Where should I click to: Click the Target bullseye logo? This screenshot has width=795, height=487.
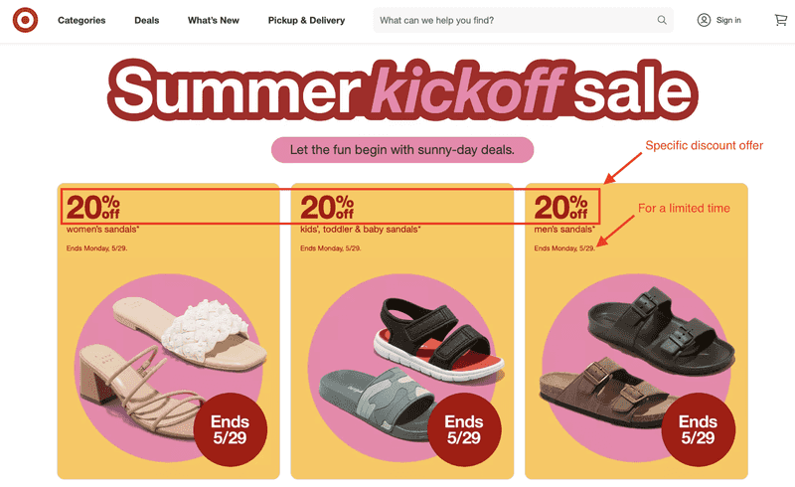pos(25,20)
